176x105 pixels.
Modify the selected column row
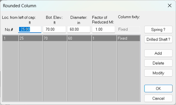[158, 73]
